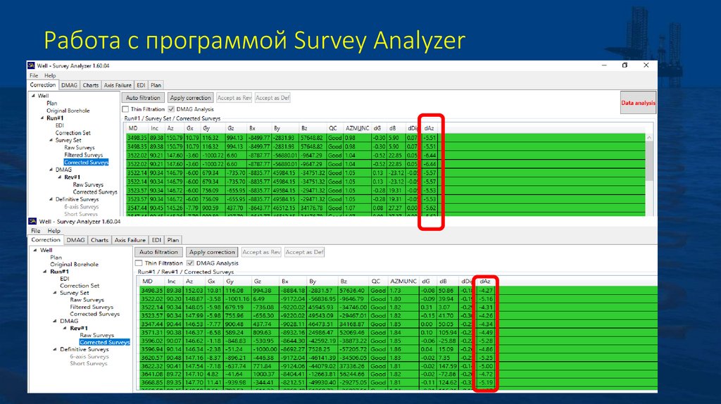Click Auto filtration button in upper window
Screen dimensions: 721x404
point(143,98)
